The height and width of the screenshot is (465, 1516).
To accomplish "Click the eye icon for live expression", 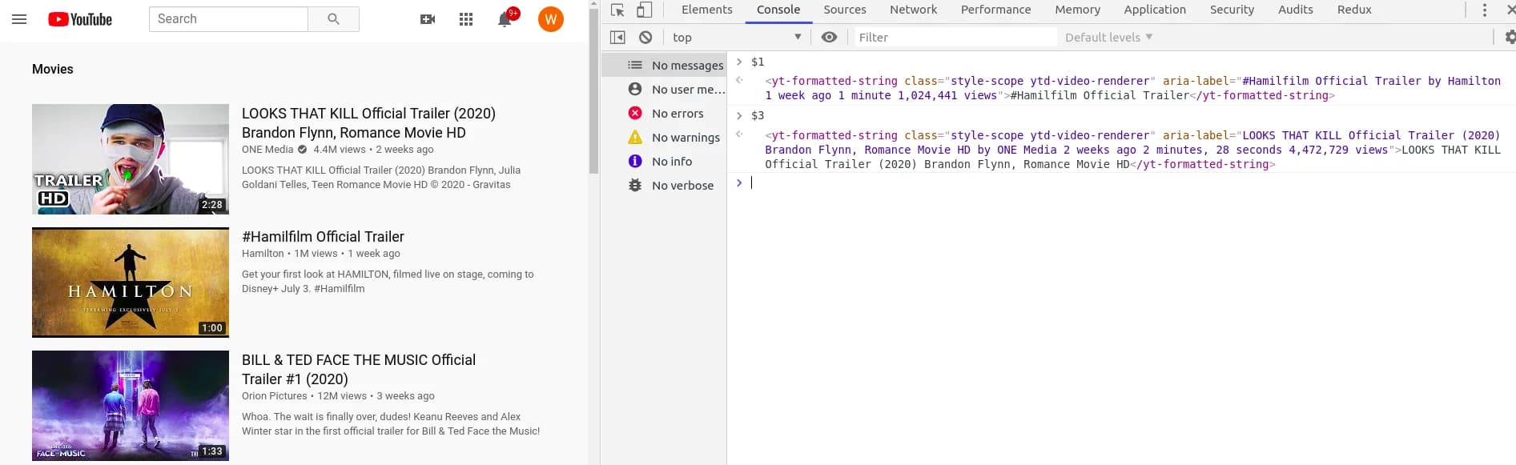I will (x=829, y=38).
